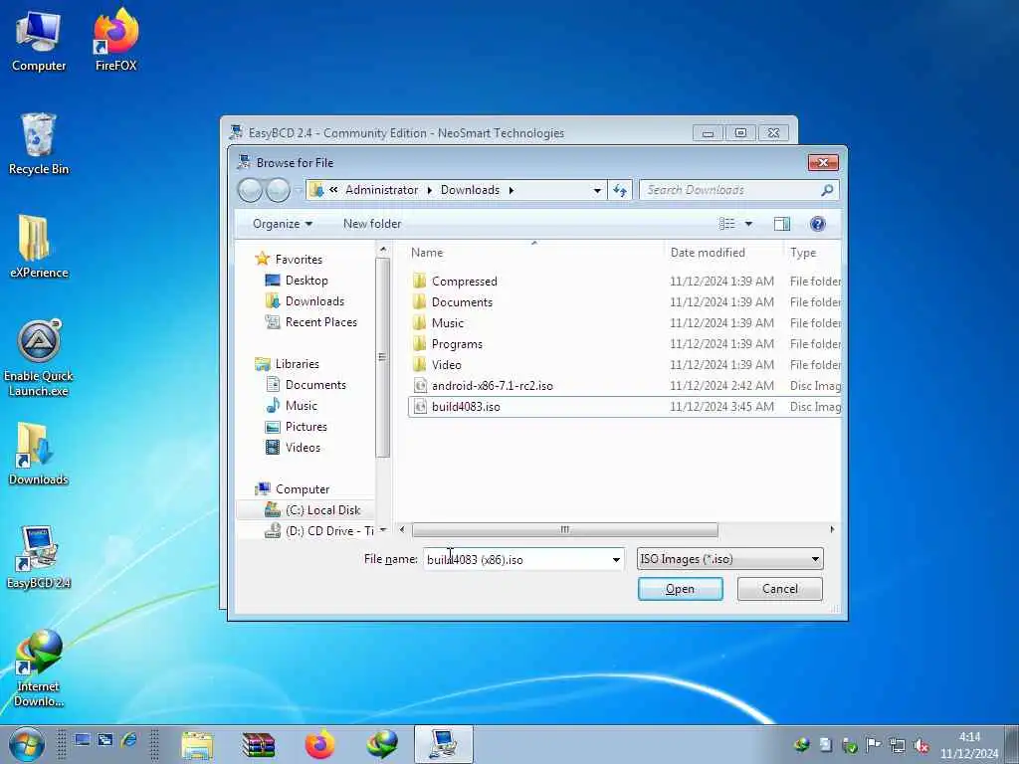Image resolution: width=1019 pixels, height=764 pixels.
Task: Select the Recycle Bin icon
Action: click(x=39, y=144)
